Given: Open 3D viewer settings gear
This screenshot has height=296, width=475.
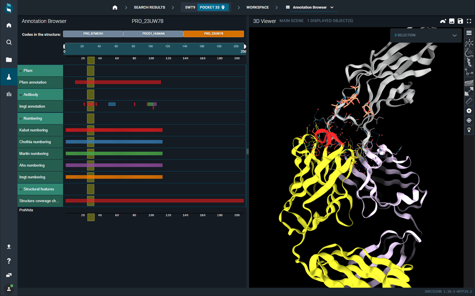Looking at the screenshot, I should (x=469, y=111).
